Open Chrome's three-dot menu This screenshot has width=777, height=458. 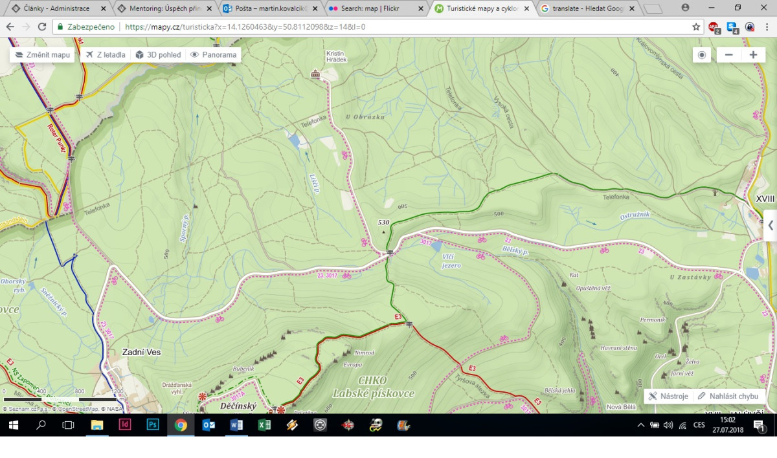[x=767, y=27]
